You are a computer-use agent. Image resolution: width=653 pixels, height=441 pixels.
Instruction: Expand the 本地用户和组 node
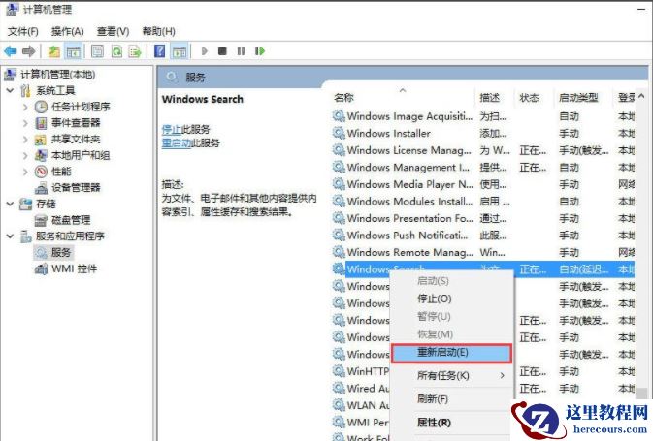[x=25, y=156]
